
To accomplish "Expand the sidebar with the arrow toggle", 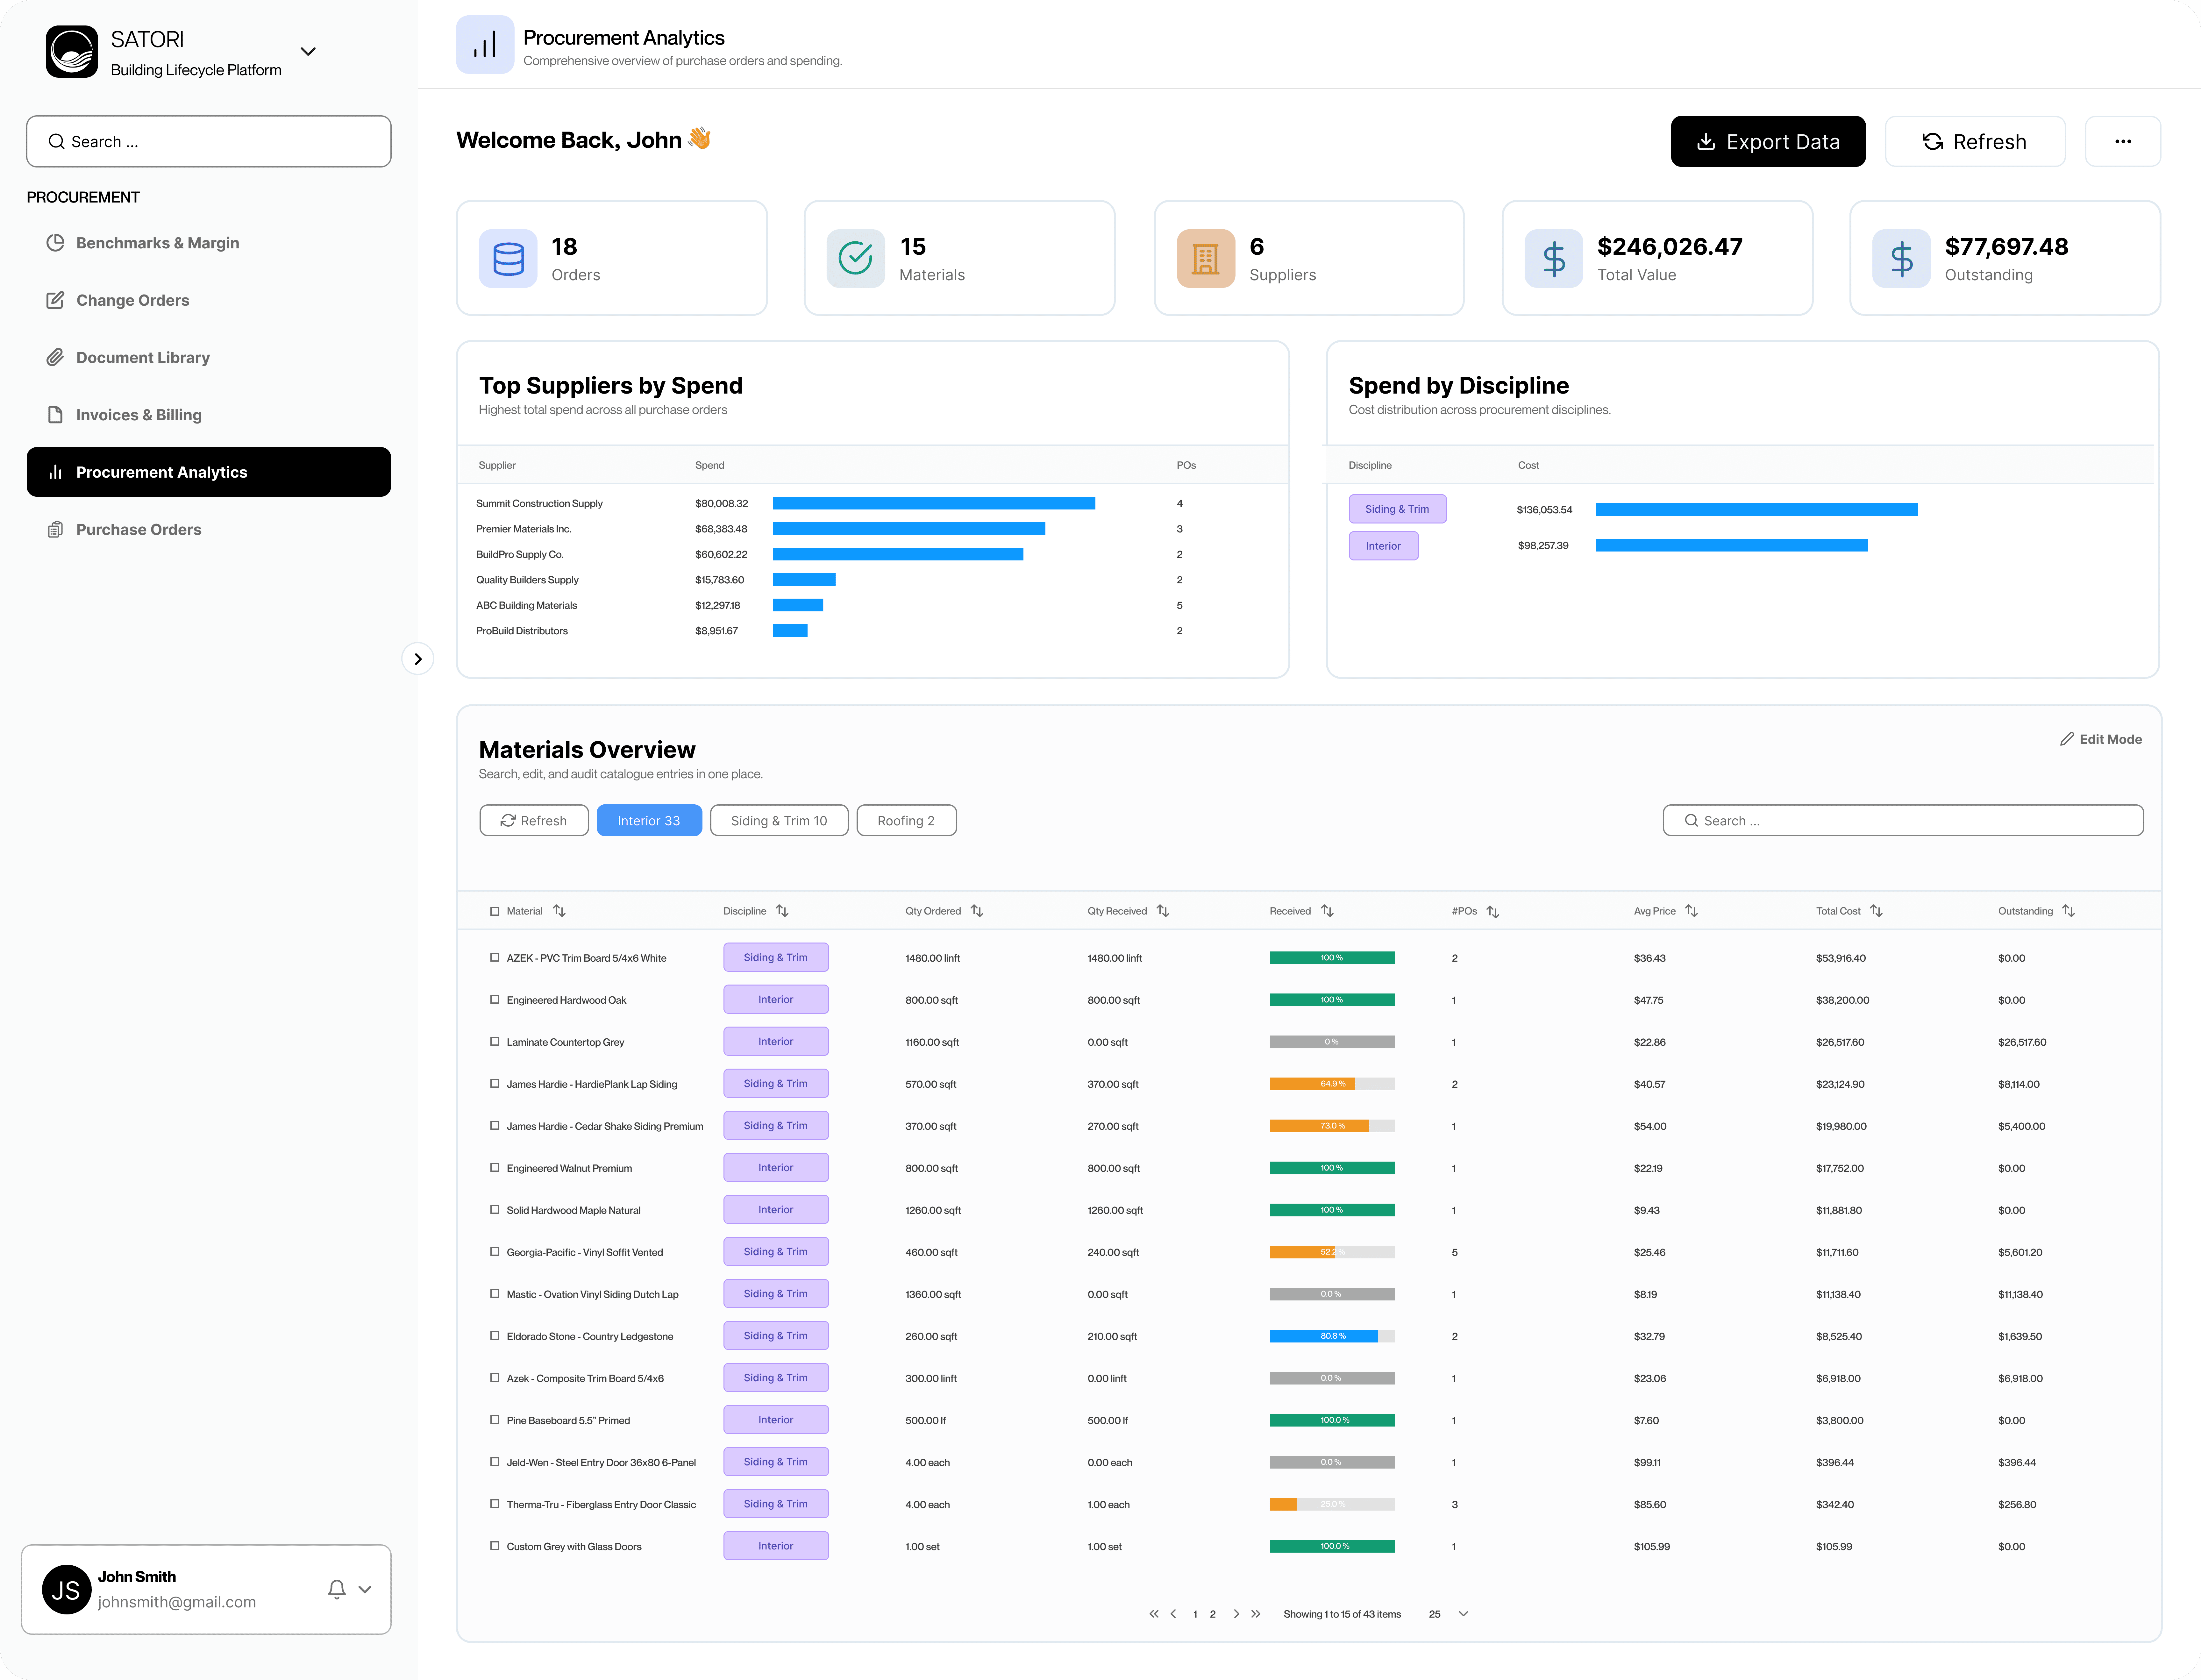I will pyautogui.click(x=418, y=659).
